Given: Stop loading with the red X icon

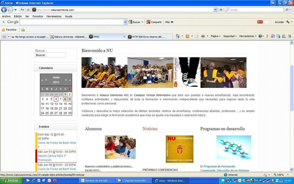Looking at the screenshot, I should pyautogui.click(x=28, y=10).
